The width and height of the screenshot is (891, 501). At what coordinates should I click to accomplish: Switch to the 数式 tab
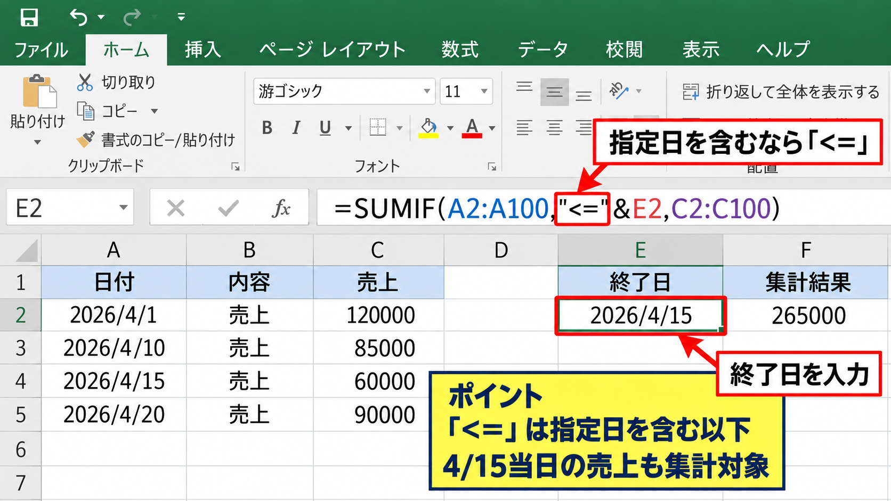point(460,50)
